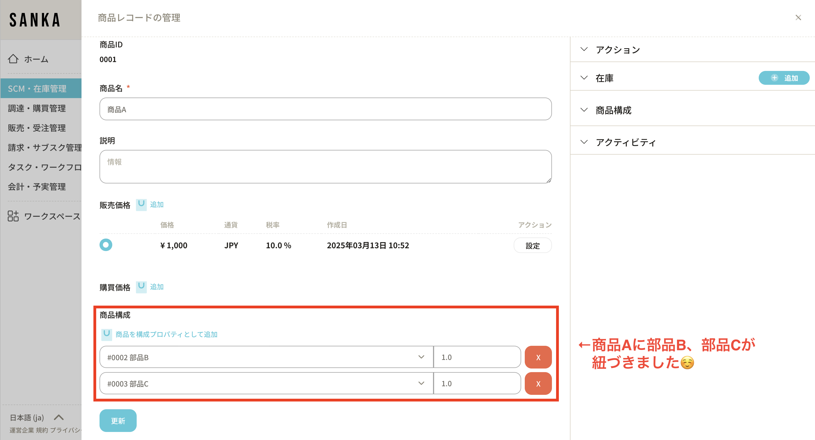Close the product record panel
Screen dimensions: 815x440
pos(798,18)
